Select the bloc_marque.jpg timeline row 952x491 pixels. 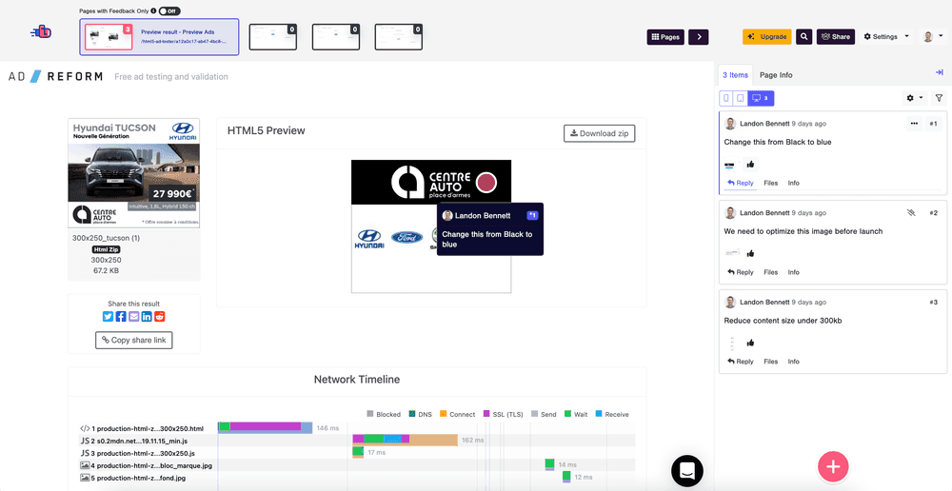click(357, 465)
